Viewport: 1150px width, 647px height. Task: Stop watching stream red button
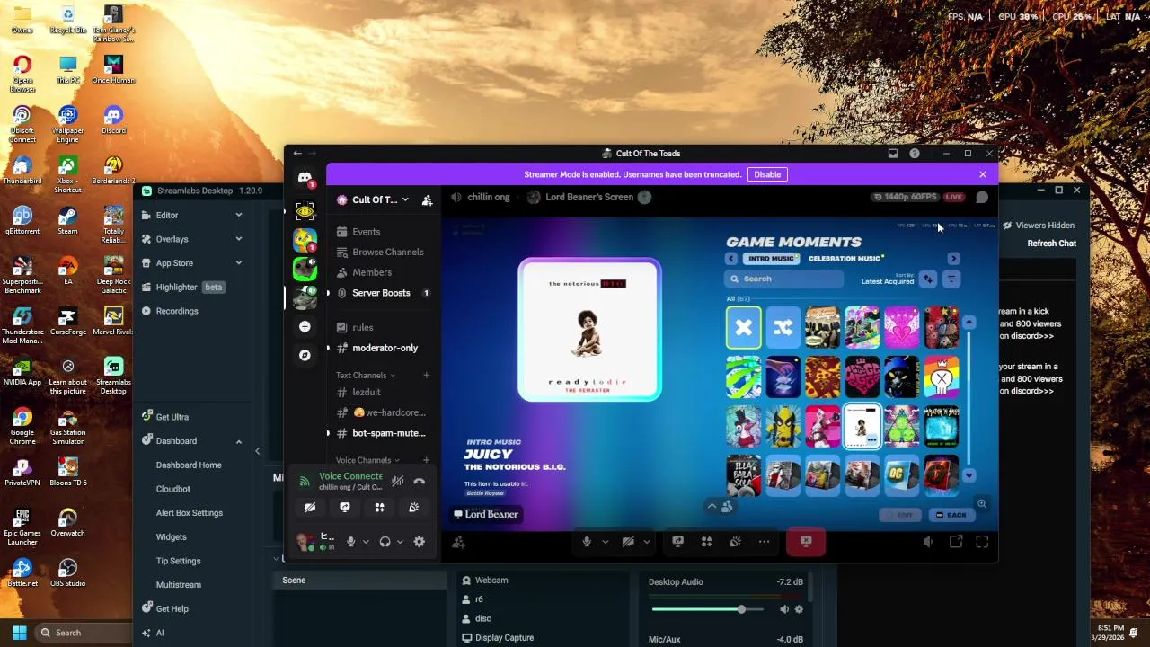[x=806, y=542]
